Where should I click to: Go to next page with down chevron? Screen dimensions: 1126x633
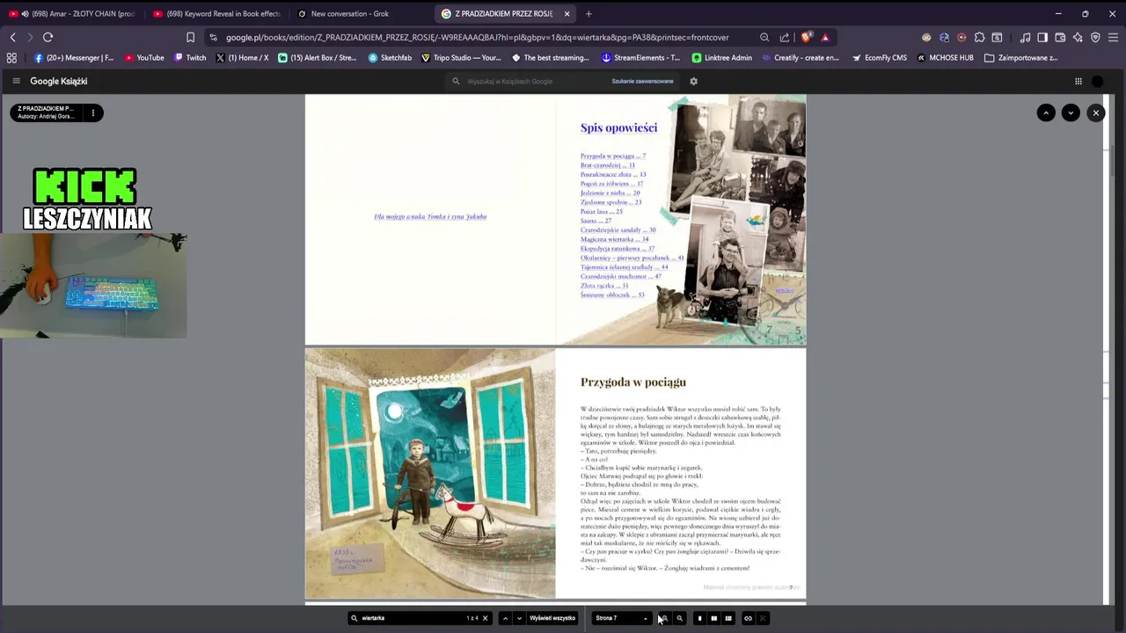[1071, 113]
